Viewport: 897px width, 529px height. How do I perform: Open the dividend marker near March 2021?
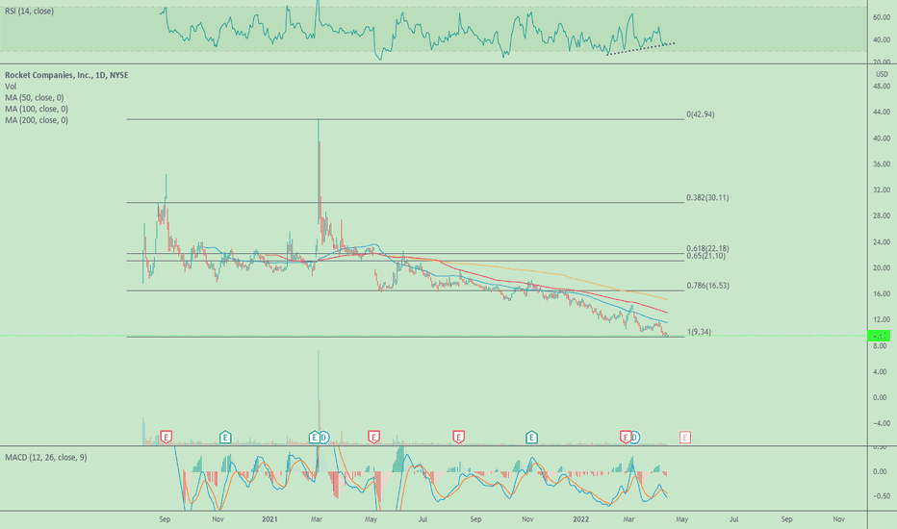click(323, 438)
